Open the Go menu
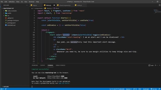 pos(22,2)
